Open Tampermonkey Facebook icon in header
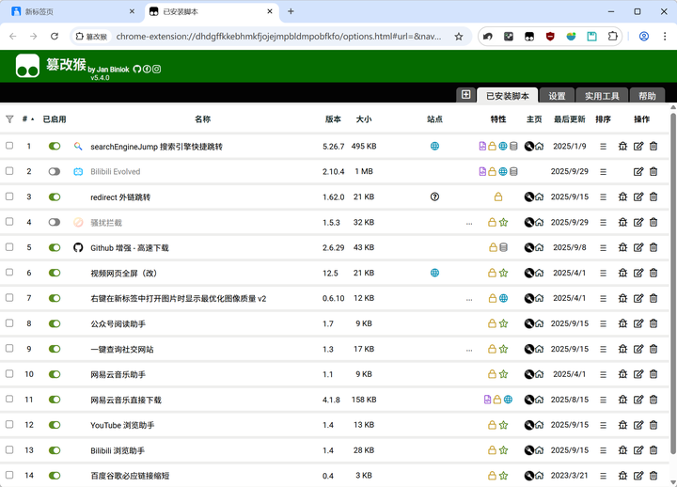Screen dimensions: 677x487 [x=147, y=69]
